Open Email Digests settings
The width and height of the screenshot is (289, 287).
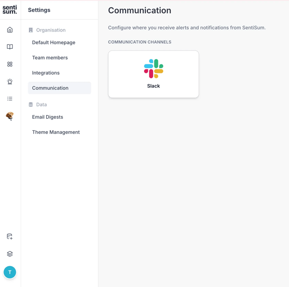point(47,117)
